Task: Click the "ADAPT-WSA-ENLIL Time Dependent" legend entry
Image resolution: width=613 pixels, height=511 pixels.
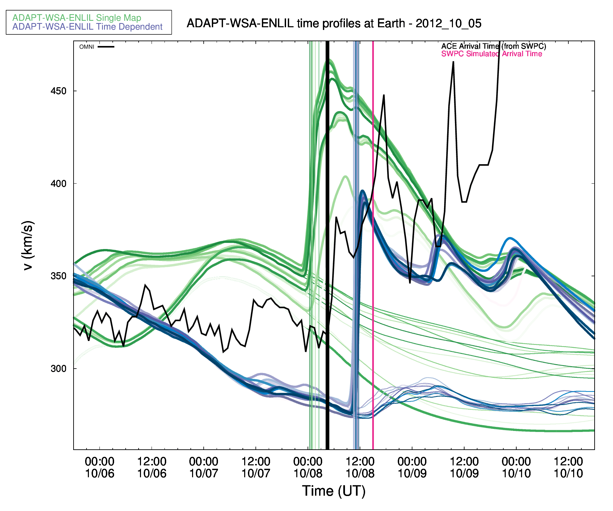Action: tap(88, 27)
